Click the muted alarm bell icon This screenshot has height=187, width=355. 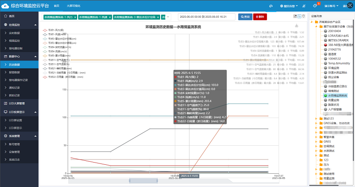(x=303, y=6)
